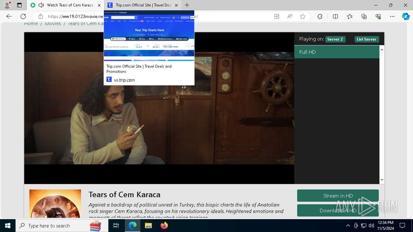Open Collections panel
The image size is (413, 232).
tap(364, 16)
